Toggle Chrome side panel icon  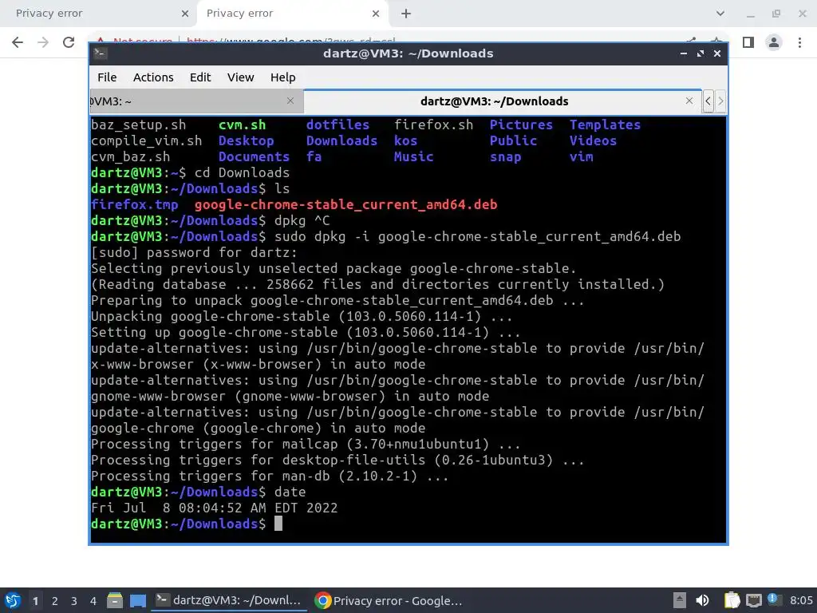748,42
